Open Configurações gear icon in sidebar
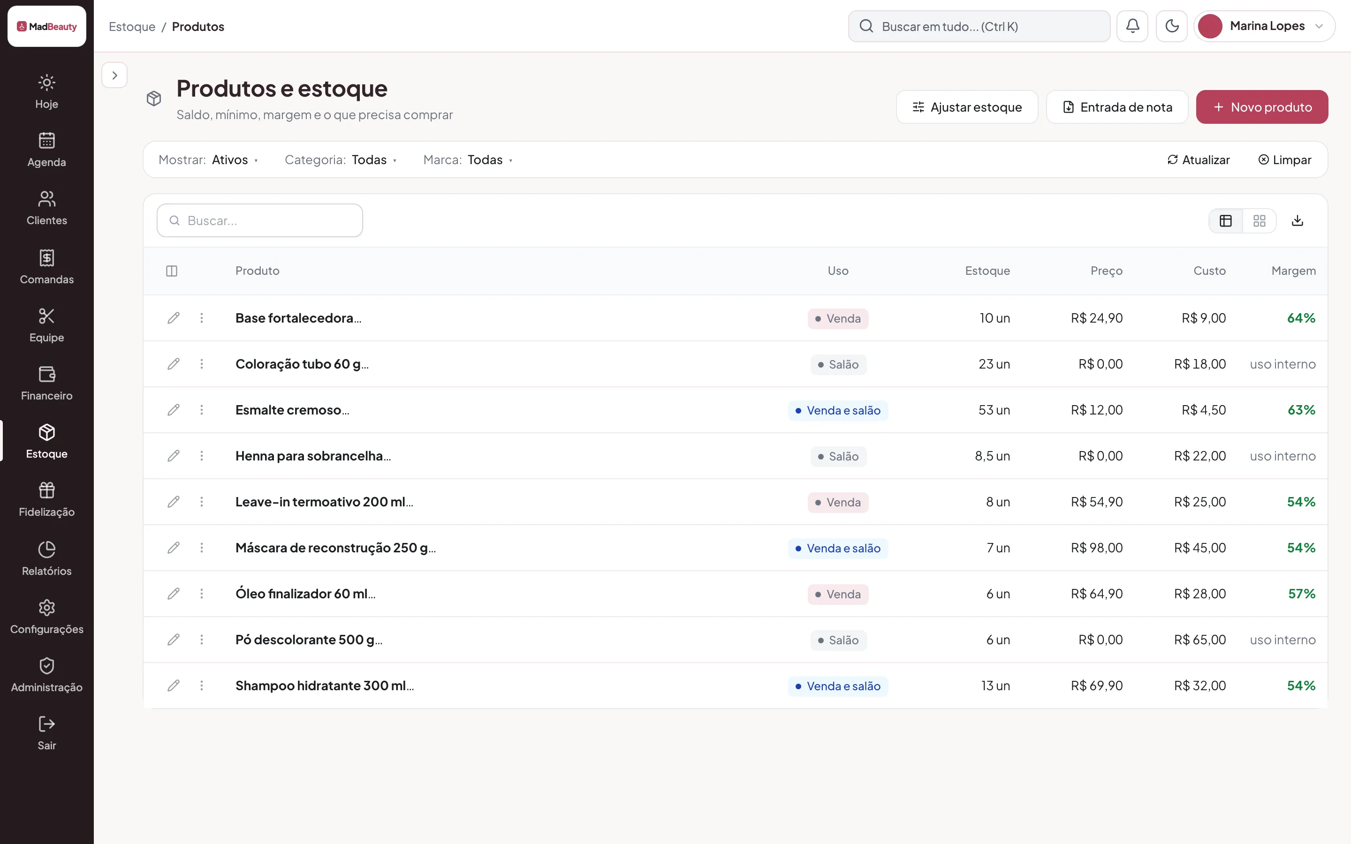 tap(47, 607)
